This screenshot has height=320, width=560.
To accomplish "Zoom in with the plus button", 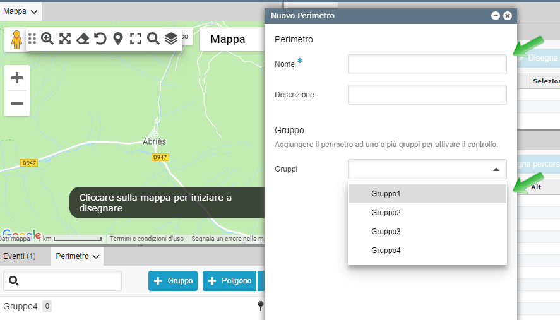I will [17, 78].
